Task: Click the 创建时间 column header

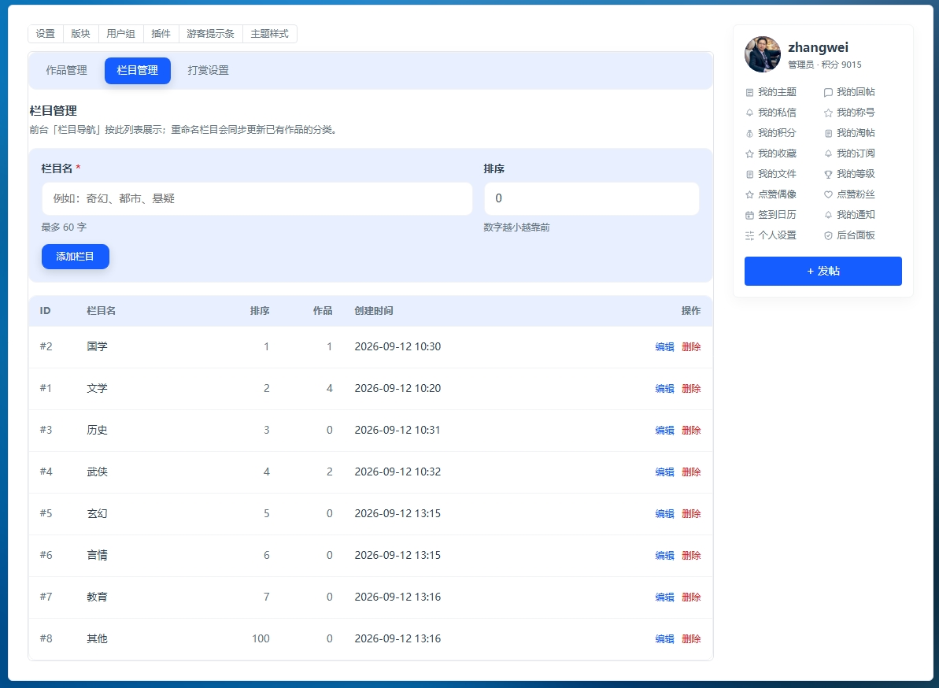Action: pos(374,311)
